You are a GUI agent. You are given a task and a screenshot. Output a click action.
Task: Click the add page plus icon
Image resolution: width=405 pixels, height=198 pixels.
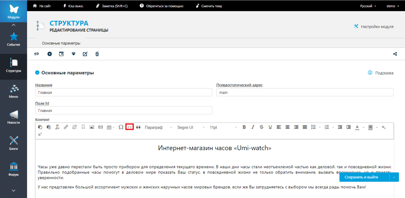tap(49, 54)
